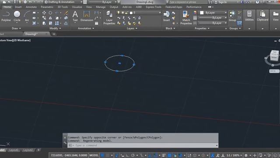Click the command line input field

[x=143, y=145]
